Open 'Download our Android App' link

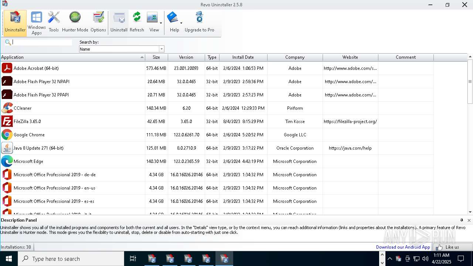tap(403, 247)
